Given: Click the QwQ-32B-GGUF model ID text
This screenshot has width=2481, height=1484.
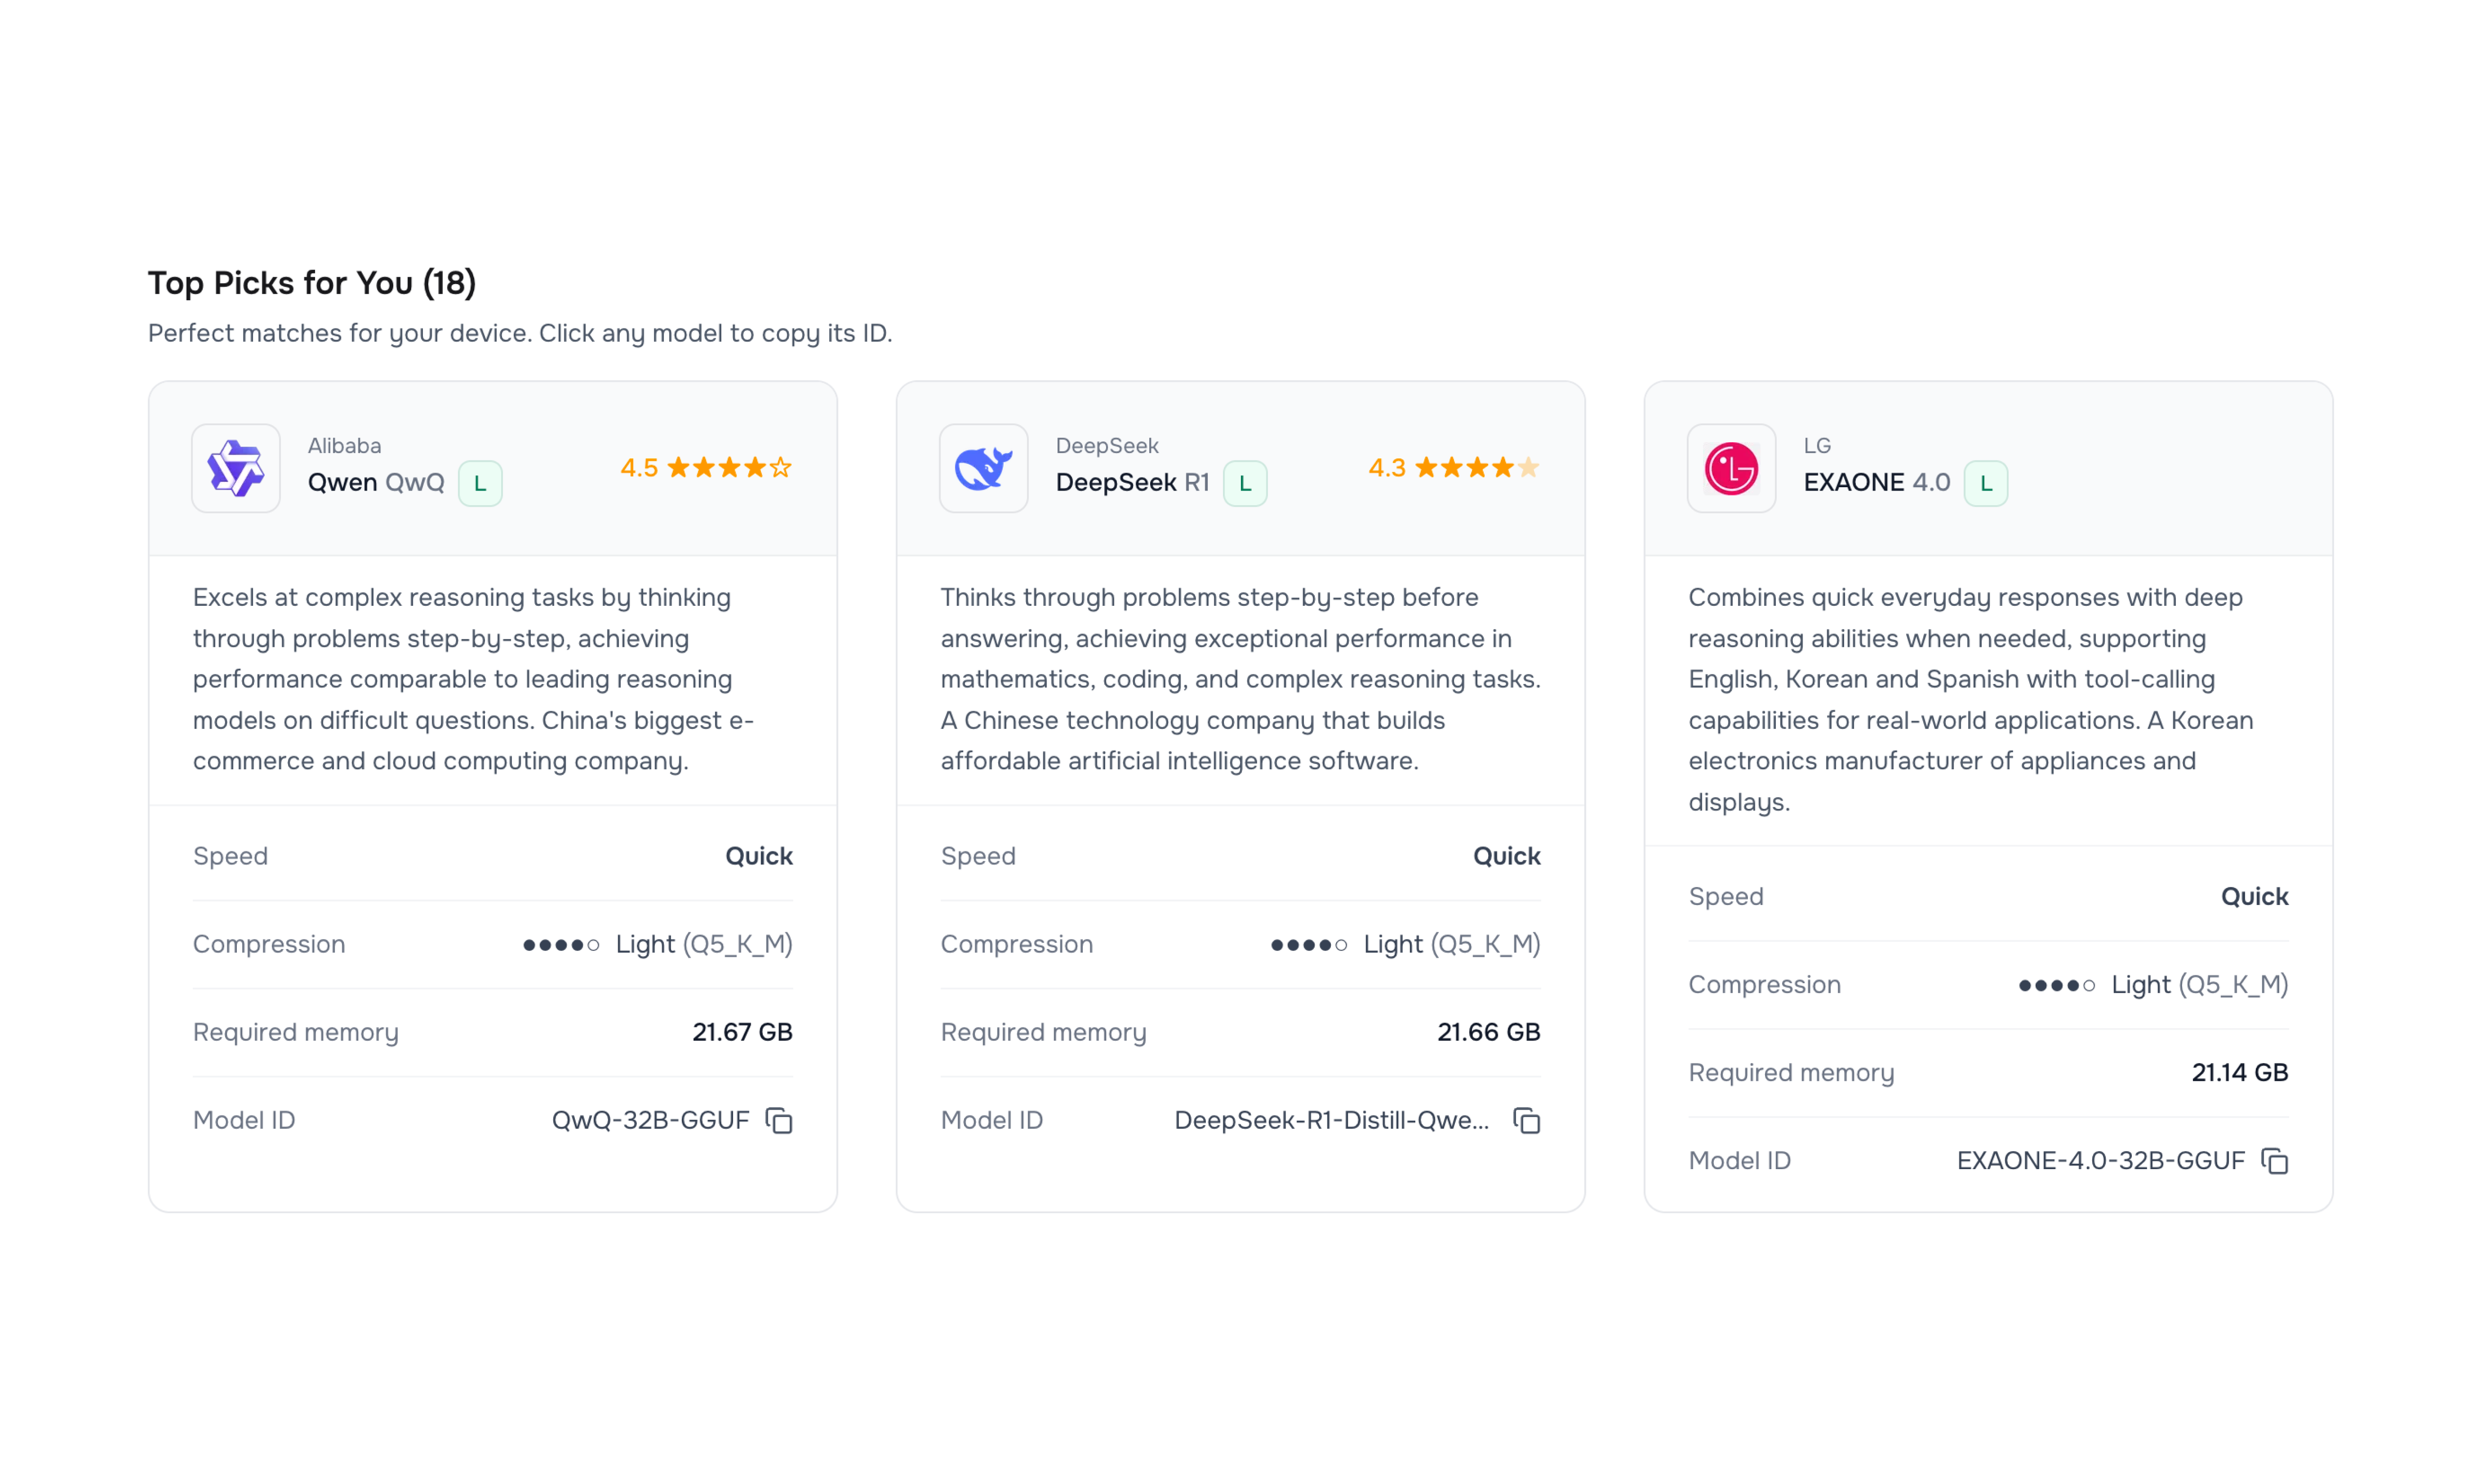Looking at the screenshot, I should [x=650, y=1120].
